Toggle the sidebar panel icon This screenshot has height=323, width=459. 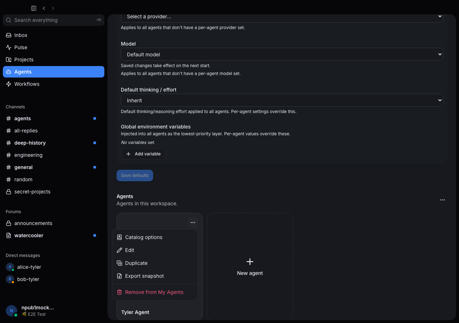coord(34,8)
